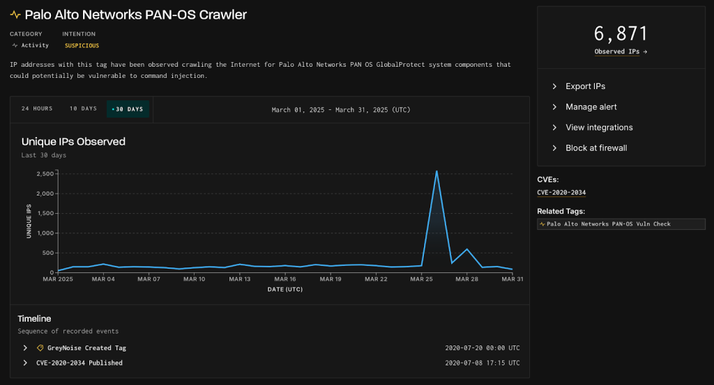Click the March 01 – March 31, 2025 date range
This screenshot has height=385, width=714.
point(341,109)
